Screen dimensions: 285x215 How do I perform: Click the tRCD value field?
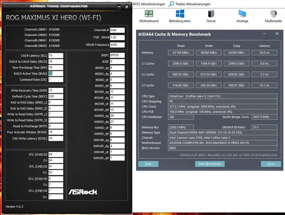[x=56, y=62]
